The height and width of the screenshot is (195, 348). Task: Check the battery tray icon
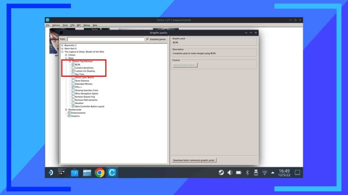point(239,172)
